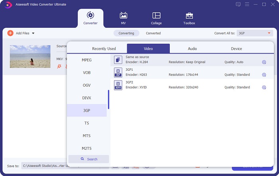The width and height of the screenshot is (279, 176).
Task: Click the orange Add Files plus icon
Action: click(10, 33)
